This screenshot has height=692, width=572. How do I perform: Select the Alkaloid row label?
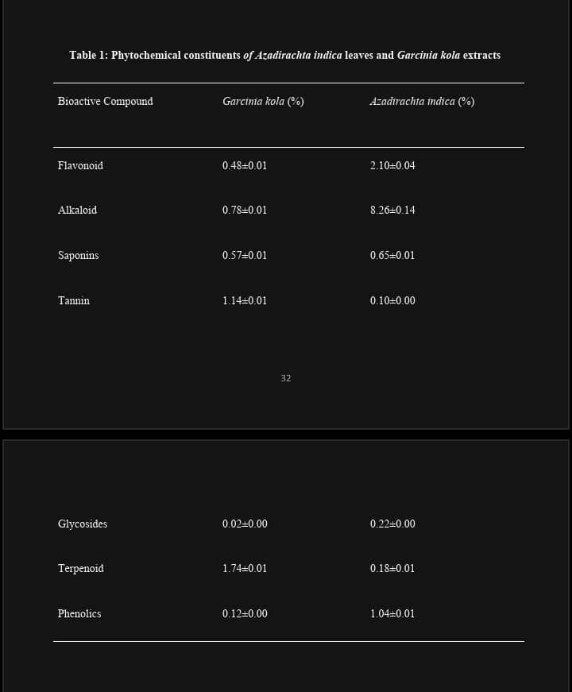pyautogui.click(x=77, y=211)
